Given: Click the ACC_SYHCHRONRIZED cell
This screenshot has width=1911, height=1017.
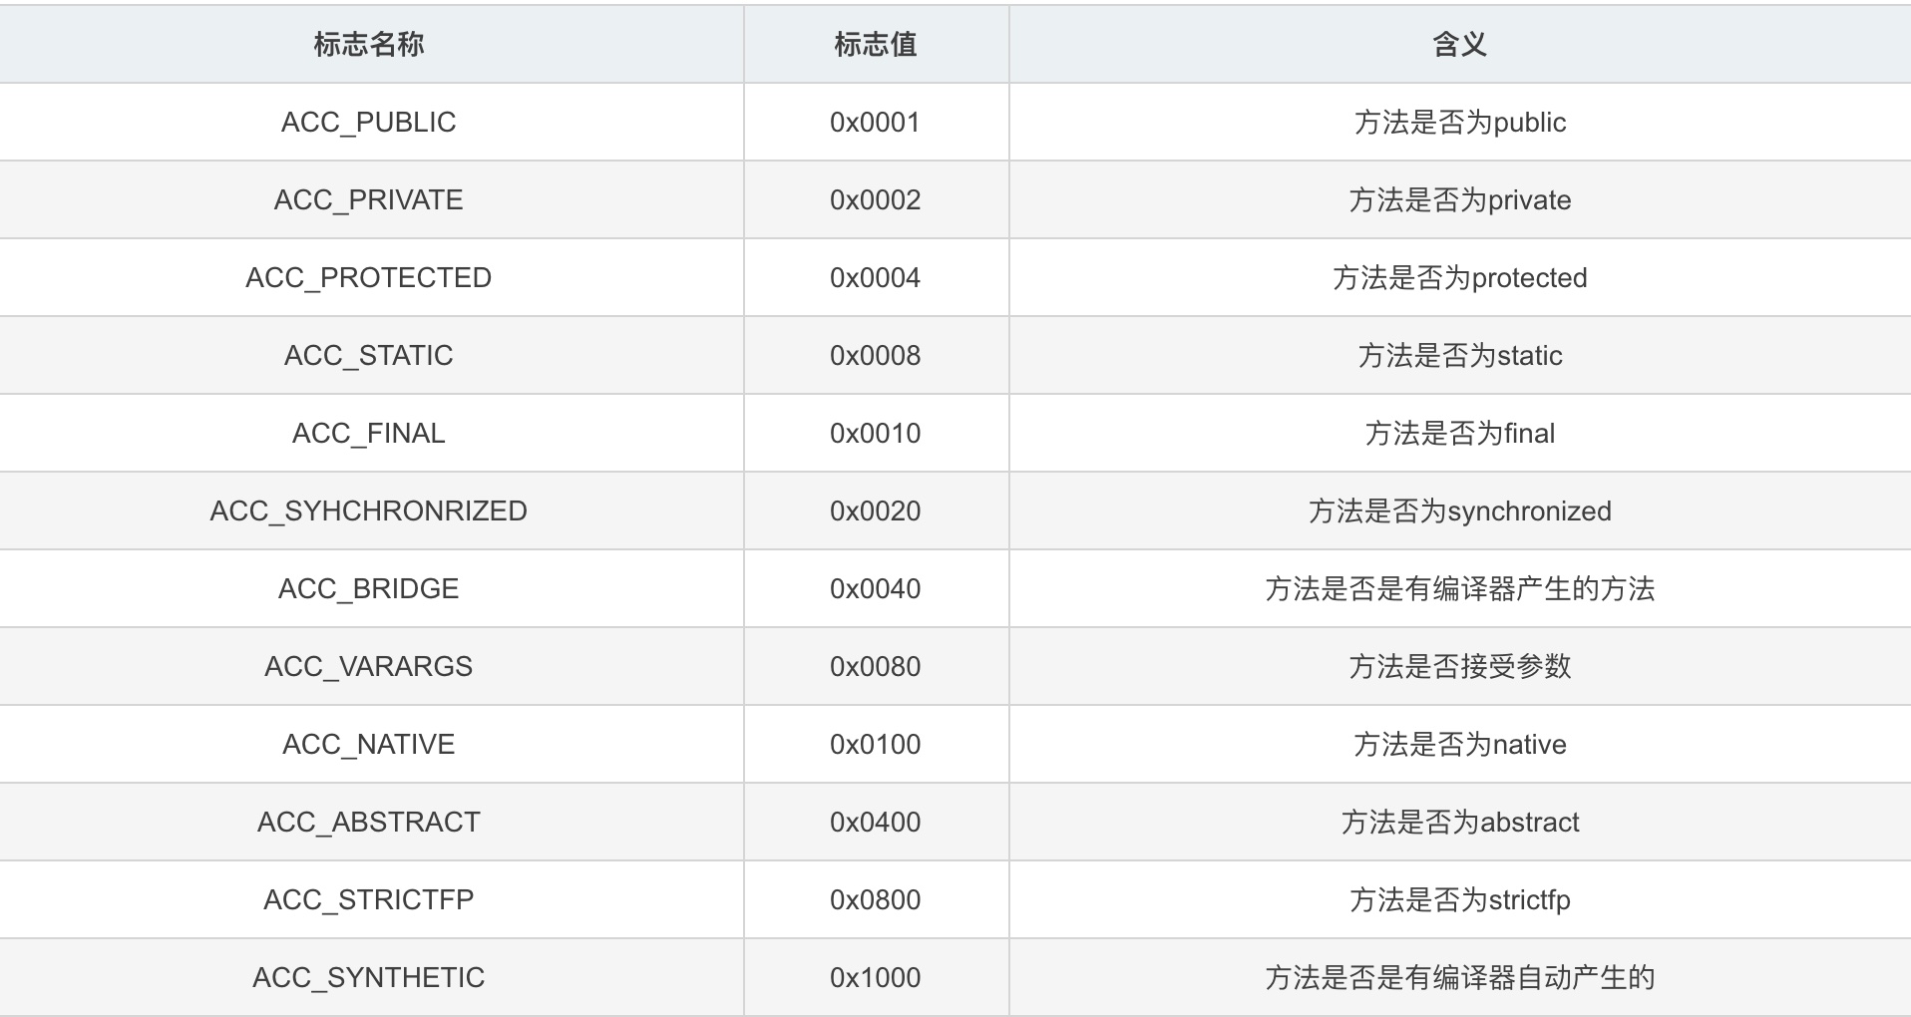Looking at the screenshot, I should coord(369,510).
